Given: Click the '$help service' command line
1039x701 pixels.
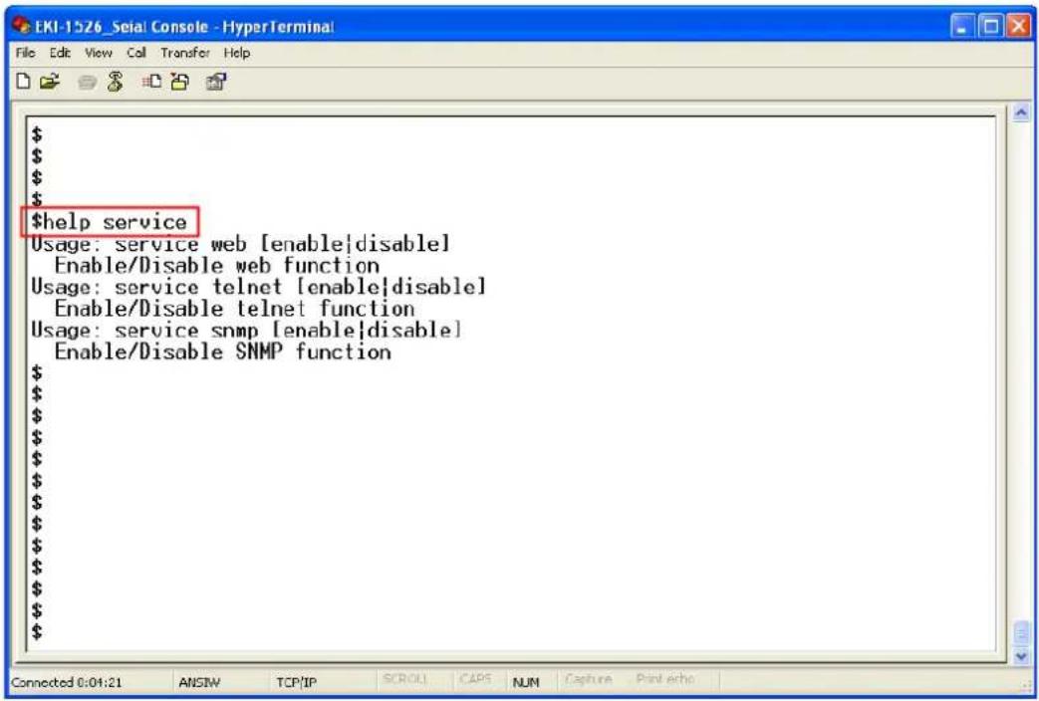Looking at the screenshot, I should [x=110, y=222].
